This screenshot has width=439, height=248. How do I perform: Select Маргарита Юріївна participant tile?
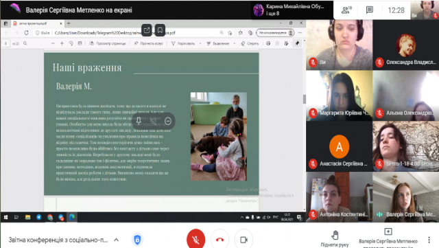click(340, 95)
